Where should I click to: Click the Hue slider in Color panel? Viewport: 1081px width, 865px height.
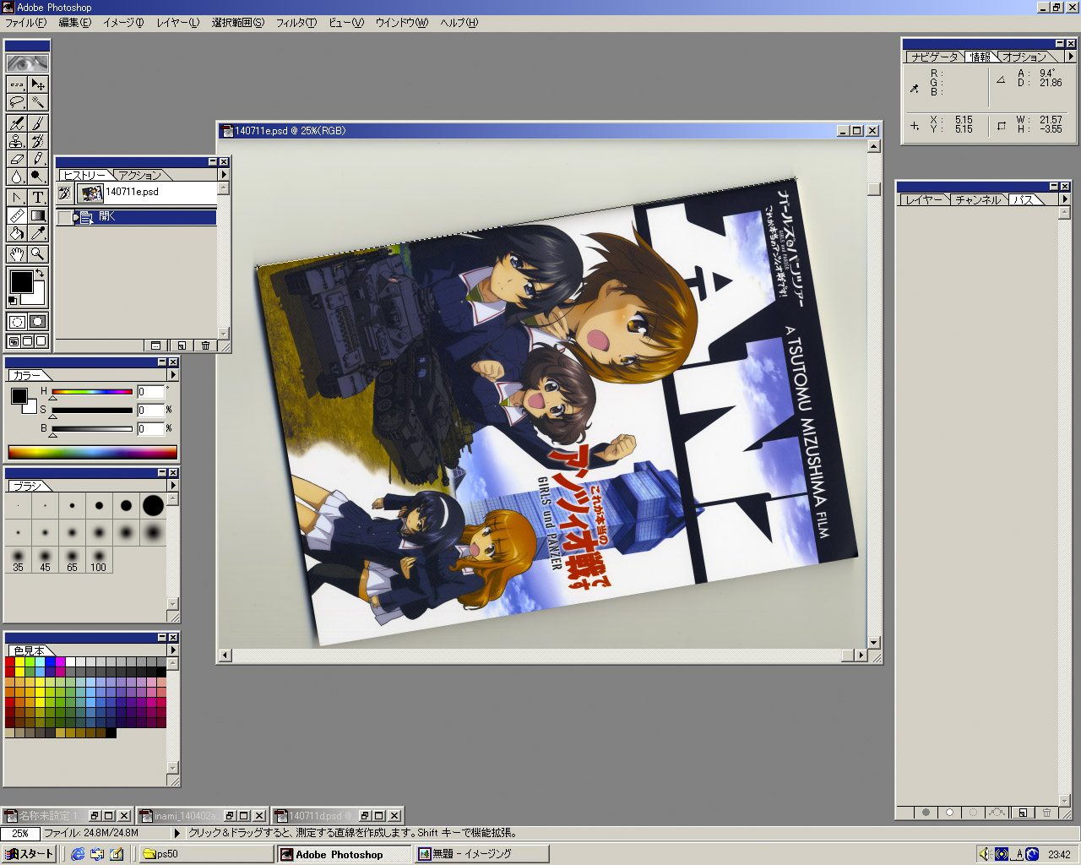(x=92, y=392)
